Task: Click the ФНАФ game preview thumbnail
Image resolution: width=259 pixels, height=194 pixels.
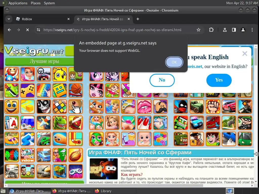Action: (x=103, y=169)
